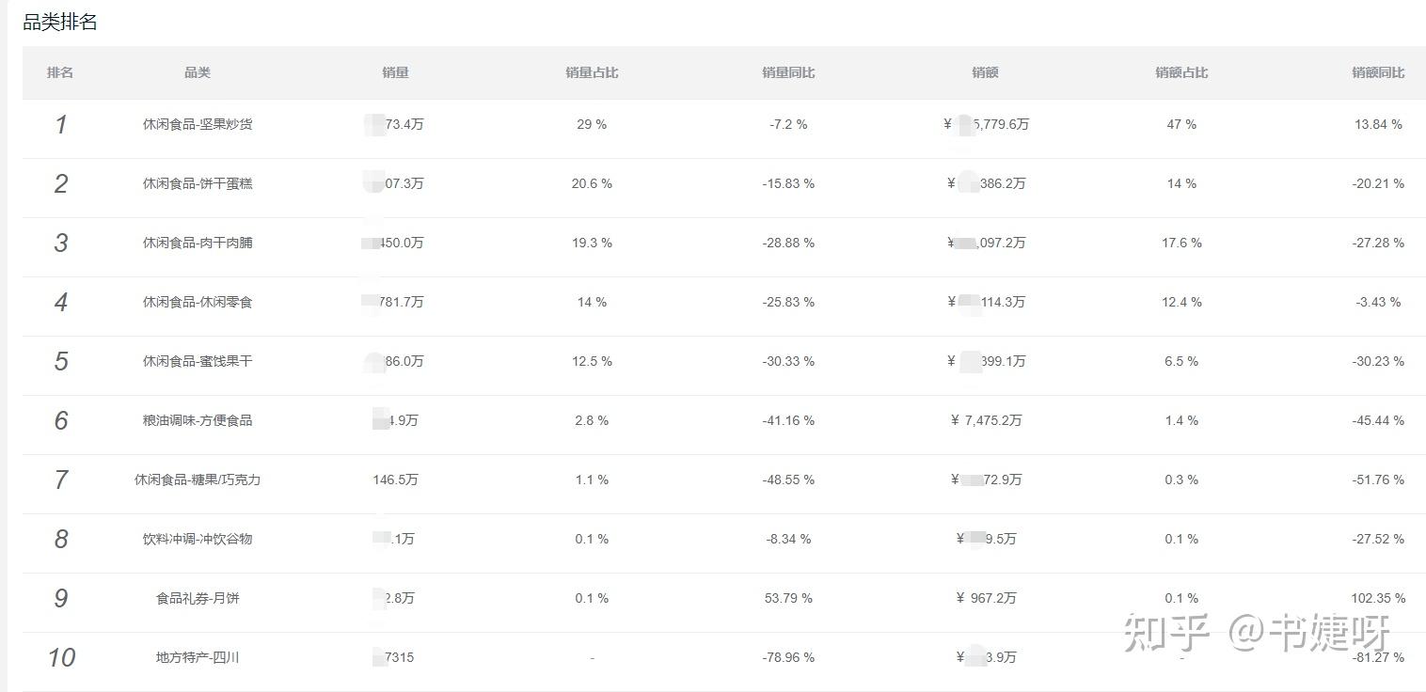Sort by the 销量 column header
The width and height of the screenshot is (1426, 692).
395,72
